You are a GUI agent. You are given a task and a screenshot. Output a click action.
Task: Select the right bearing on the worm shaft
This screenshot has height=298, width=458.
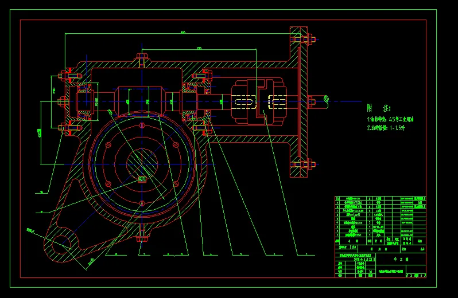click(x=190, y=102)
